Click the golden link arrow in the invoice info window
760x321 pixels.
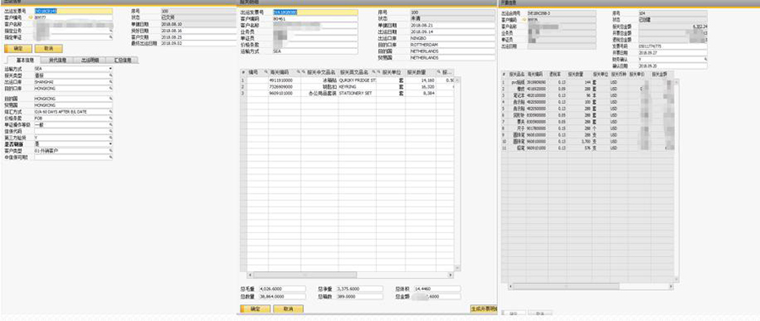[524, 20]
